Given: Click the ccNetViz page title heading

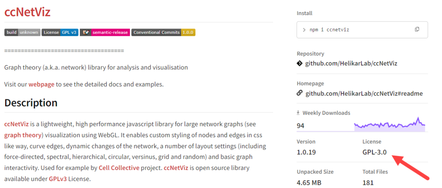Looking at the screenshot, I should pos(27,12).
